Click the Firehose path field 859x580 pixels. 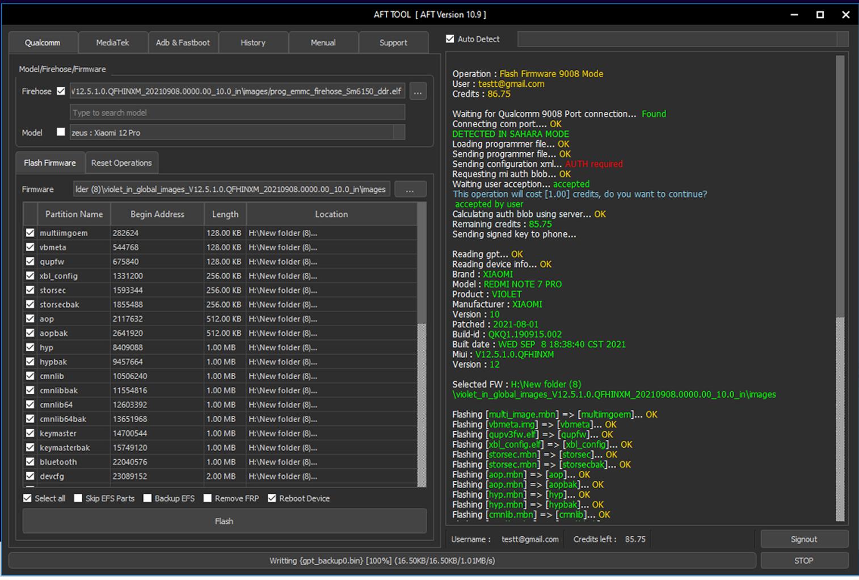pos(237,91)
